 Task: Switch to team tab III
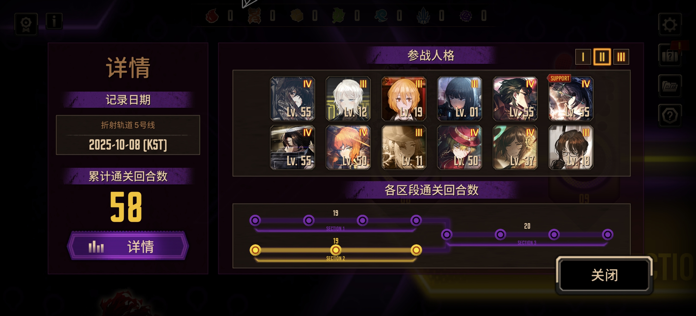click(x=621, y=57)
